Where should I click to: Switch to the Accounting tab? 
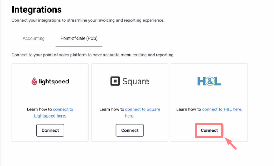pos(33,38)
